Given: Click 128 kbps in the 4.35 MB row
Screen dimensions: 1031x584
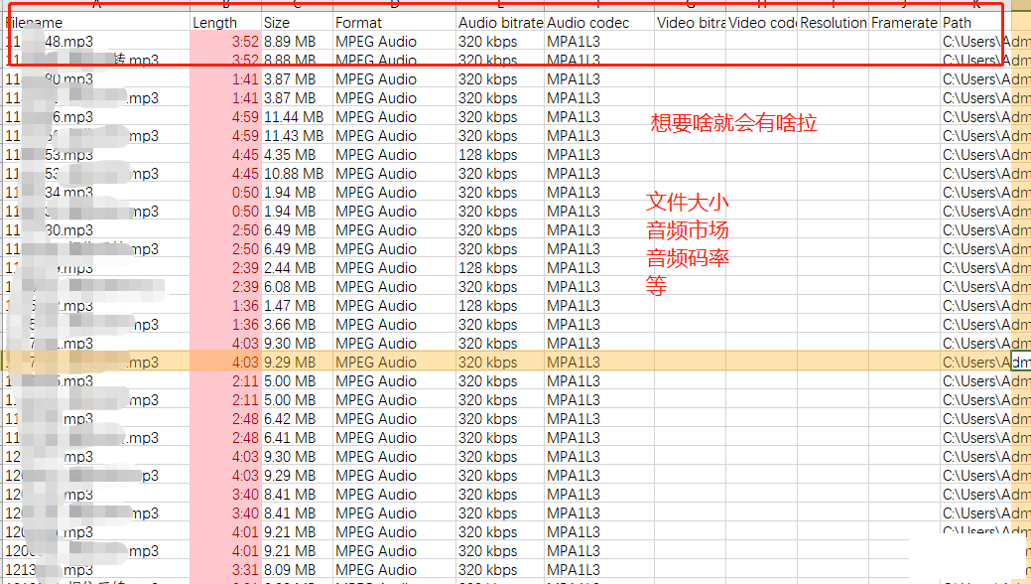Looking at the screenshot, I should click(x=500, y=155).
